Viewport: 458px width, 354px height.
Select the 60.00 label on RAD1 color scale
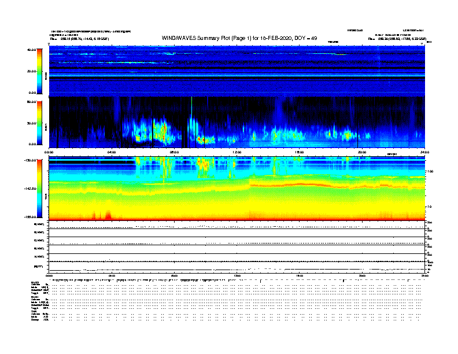coord(31,102)
